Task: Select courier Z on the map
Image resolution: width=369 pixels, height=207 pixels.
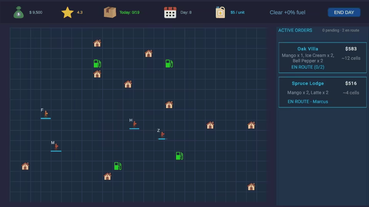Action: pos(162,135)
